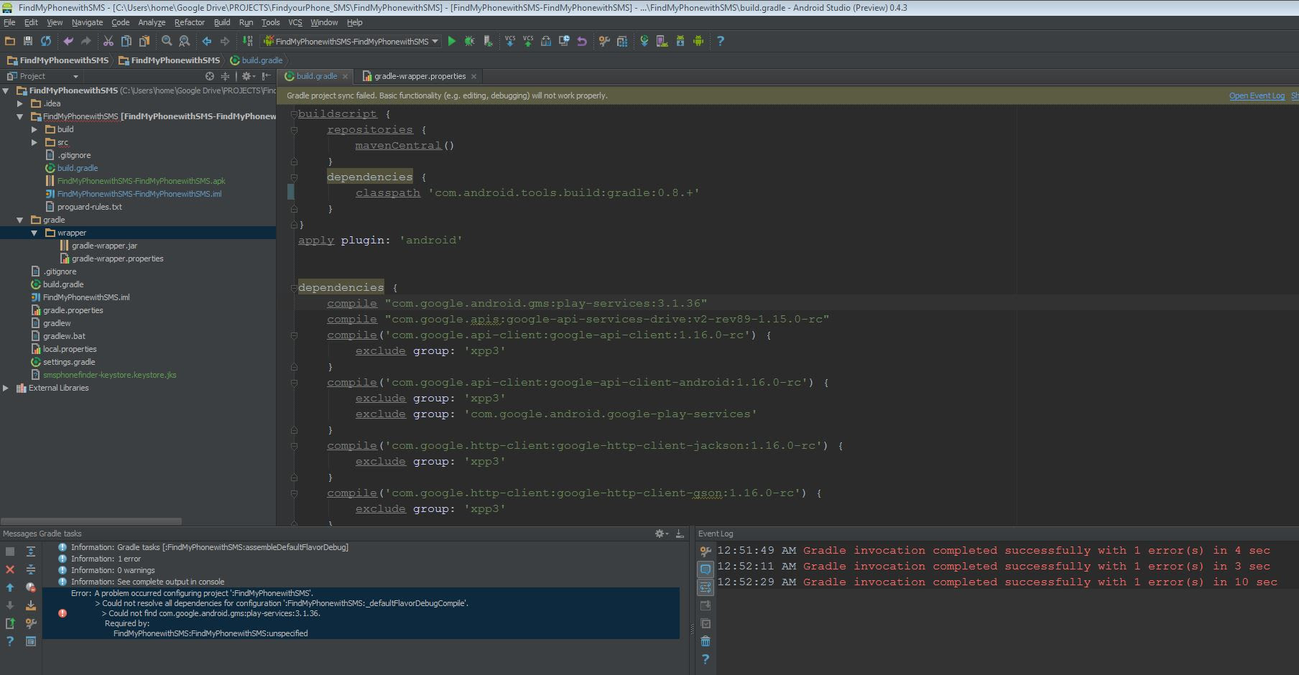The image size is (1299, 675).
Task: Open Project Structure toolbar icon
Action: click(x=622, y=41)
